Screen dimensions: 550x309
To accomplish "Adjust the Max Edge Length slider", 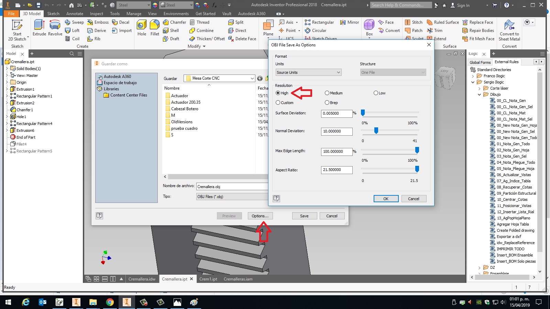I will [x=417, y=150].
